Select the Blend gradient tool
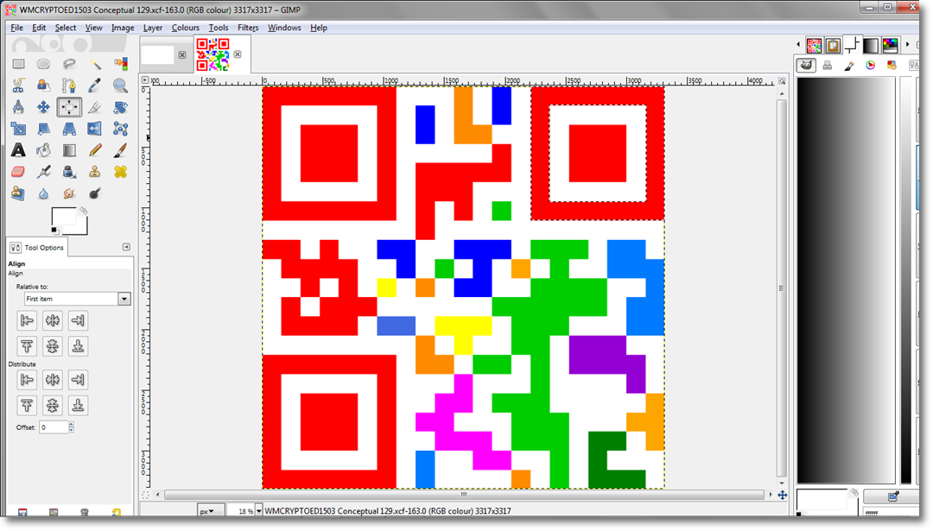Screen dimensions: 933x531 [69, 150]
